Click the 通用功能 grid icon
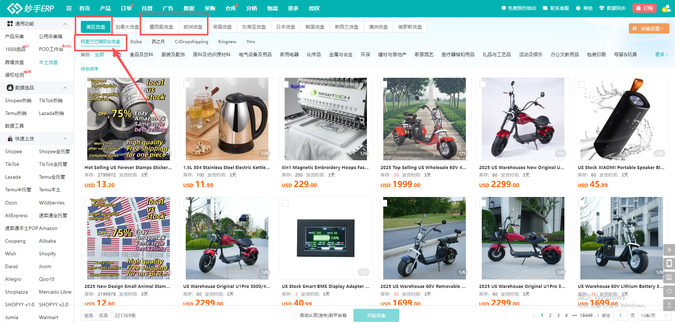The image size is (675, 324). pos(10,24)
